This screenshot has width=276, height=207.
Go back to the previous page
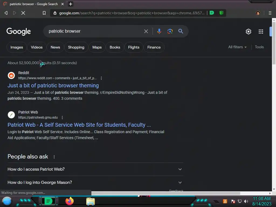click(x=6, y=13)
